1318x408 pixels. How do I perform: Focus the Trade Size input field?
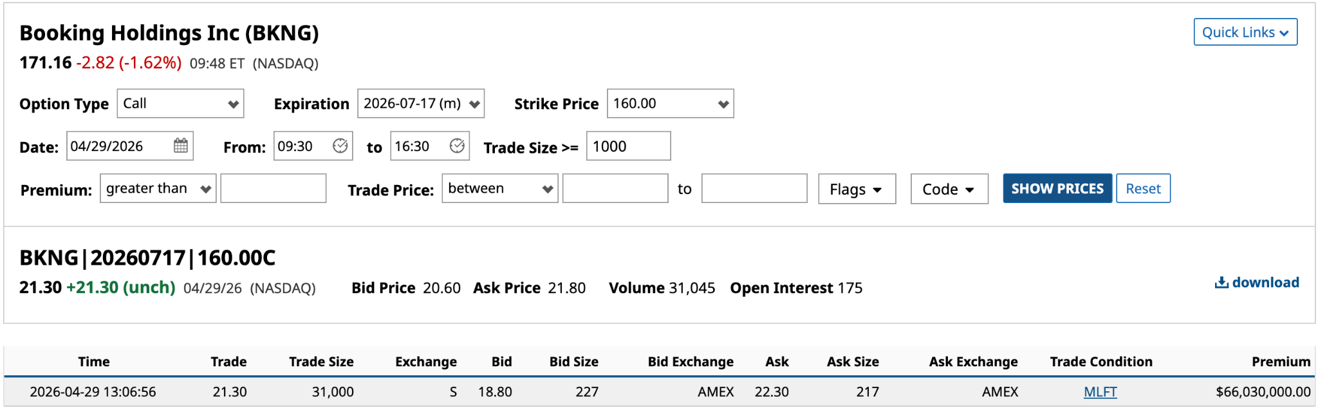628,146
